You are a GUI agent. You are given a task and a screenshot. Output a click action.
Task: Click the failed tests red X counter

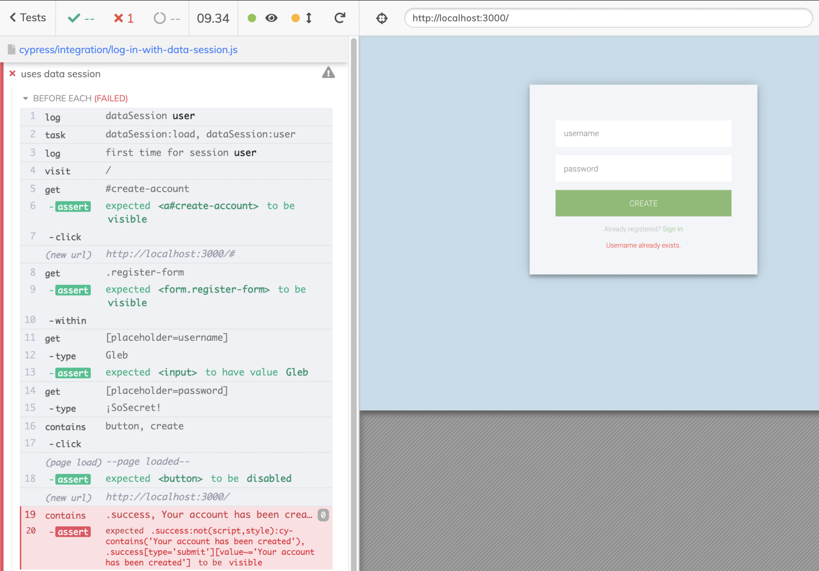click(x=124, y=18)
